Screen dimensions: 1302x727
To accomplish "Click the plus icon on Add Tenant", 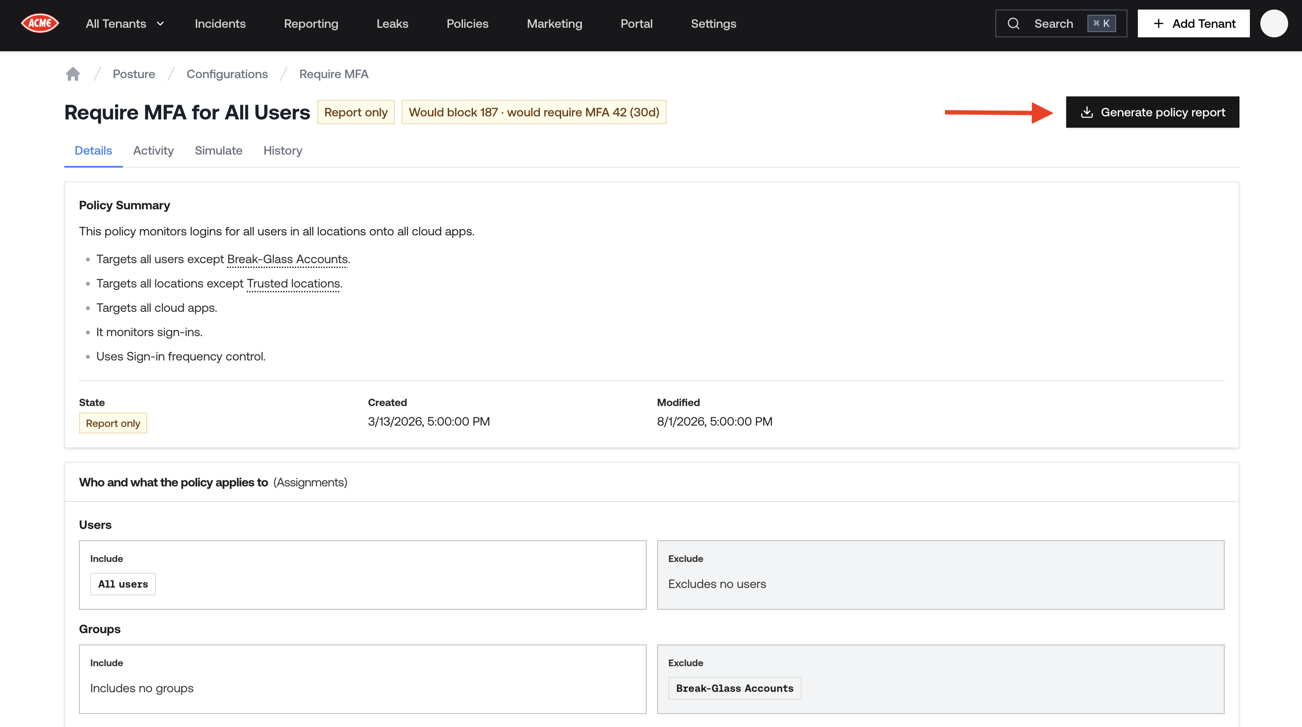I will 1158,23.
